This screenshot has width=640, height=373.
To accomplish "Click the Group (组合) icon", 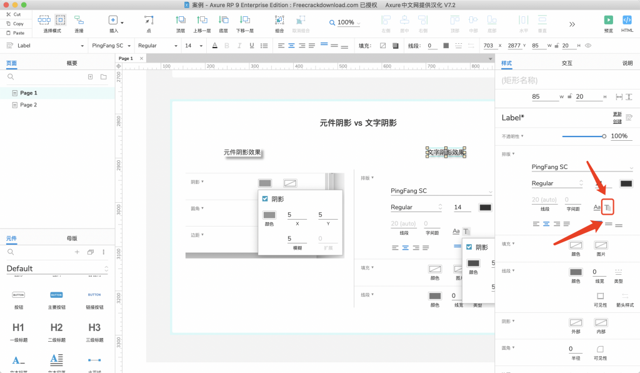I will click(279, 21).
